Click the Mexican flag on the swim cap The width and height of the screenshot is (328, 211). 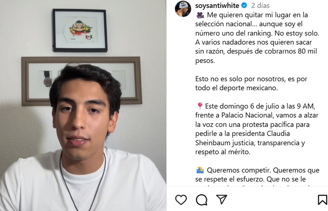tap(89, 37)
